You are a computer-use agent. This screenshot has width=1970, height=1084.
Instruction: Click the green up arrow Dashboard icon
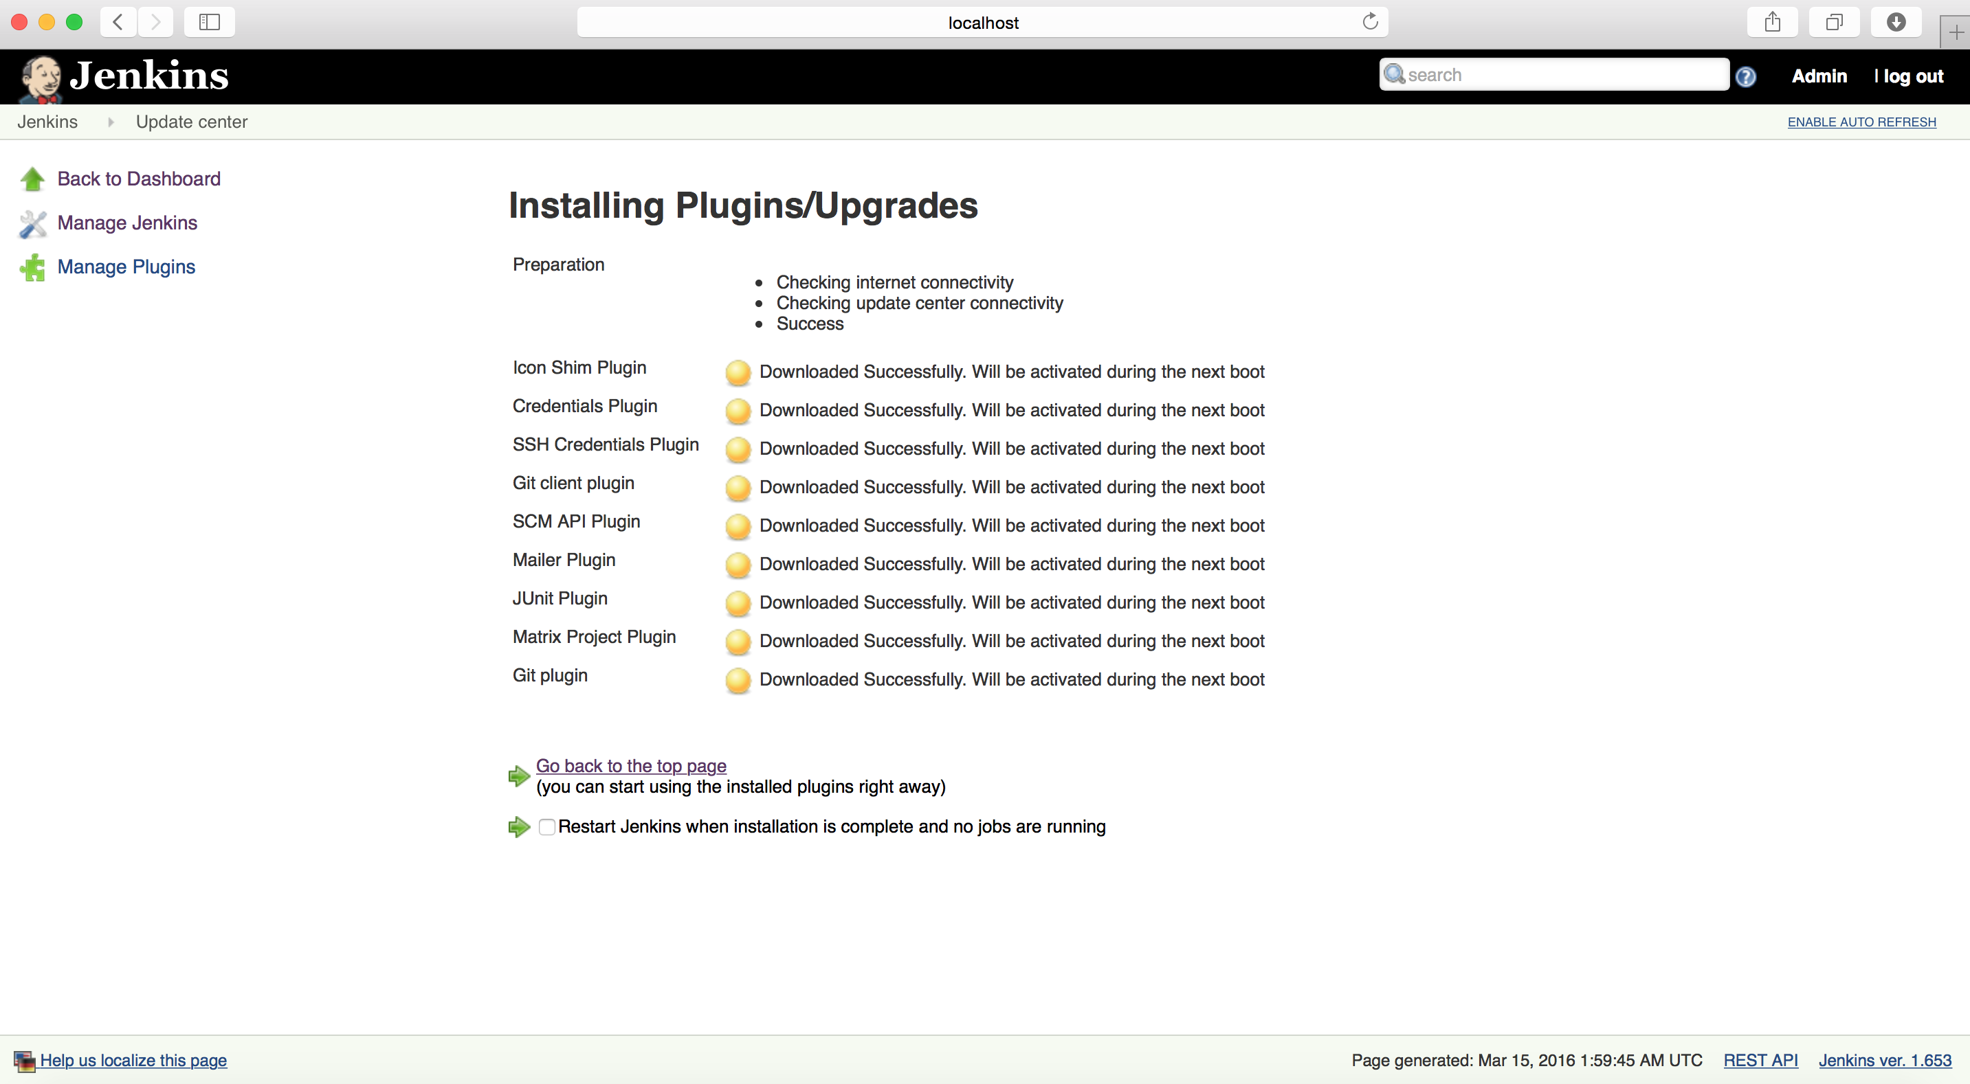pos(32,179)
